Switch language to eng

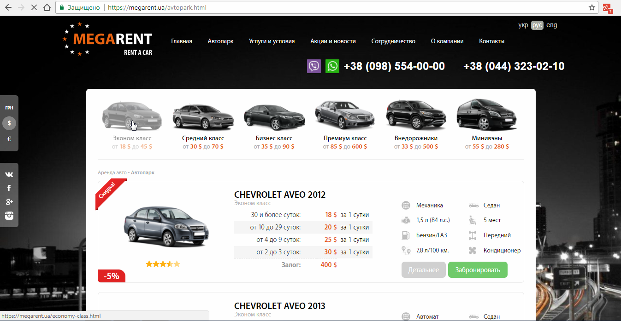tap(551, 25)
